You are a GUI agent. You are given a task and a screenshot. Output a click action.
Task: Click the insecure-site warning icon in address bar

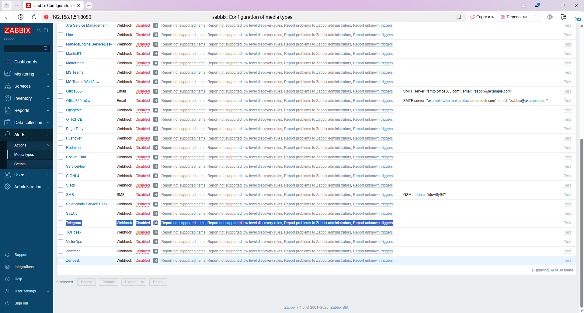pyautogui.click(x=46, y=17)
